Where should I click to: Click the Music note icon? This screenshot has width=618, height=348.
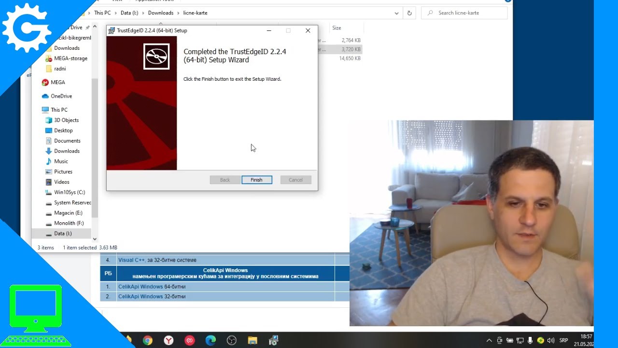(49, 161)
